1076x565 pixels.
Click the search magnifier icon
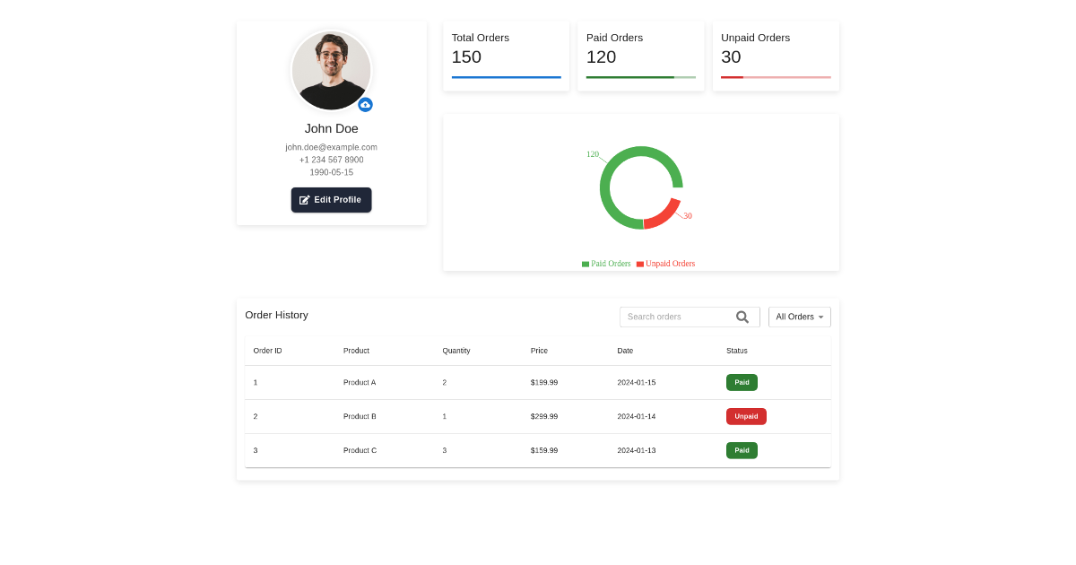tap(742, 317)
